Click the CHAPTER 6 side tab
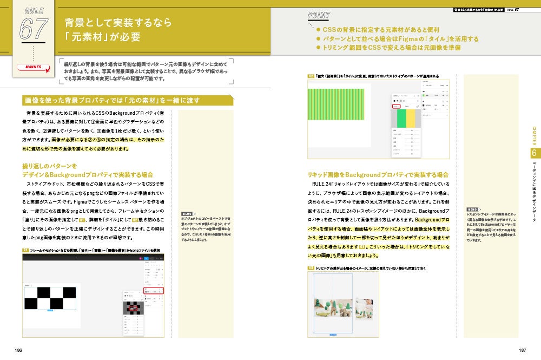This screenshot has height=360, width=541. coord(534,153)
